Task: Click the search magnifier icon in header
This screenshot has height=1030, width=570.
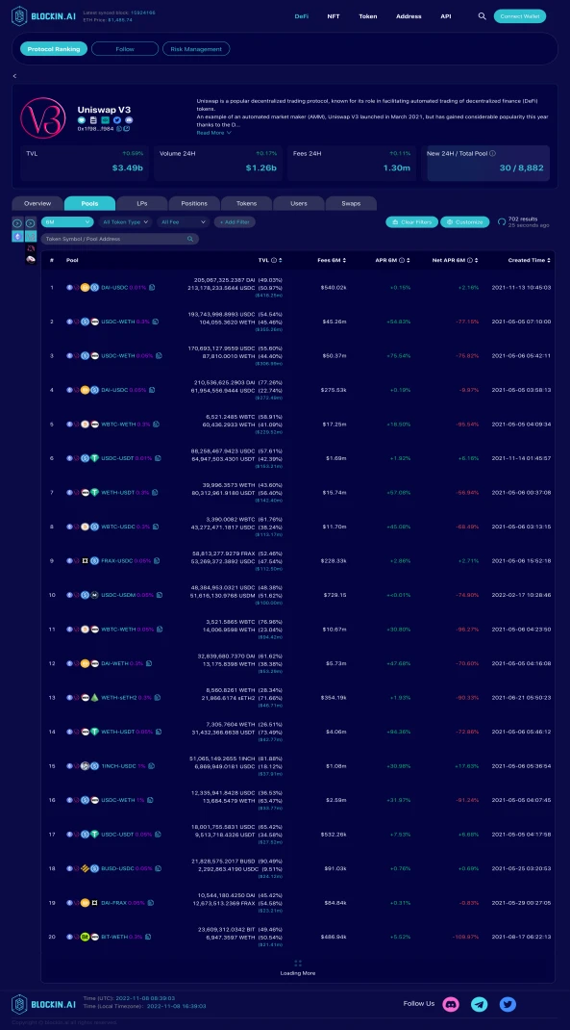Action: [x=483, y=15]
